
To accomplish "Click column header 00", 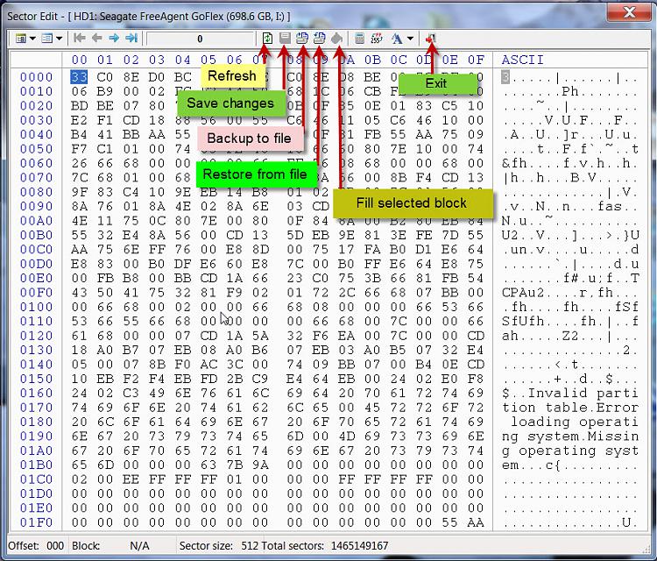I will pos(79,60).
